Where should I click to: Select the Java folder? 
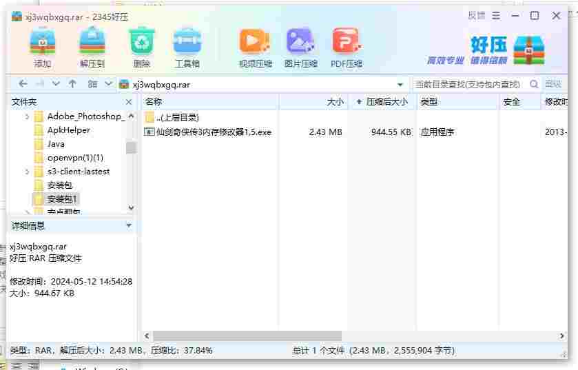tap(56, 144)
